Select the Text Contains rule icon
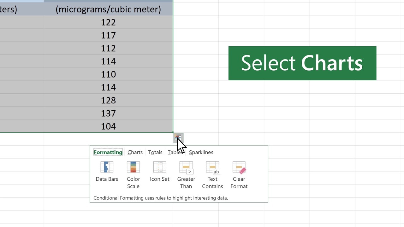 click(212, 167)
